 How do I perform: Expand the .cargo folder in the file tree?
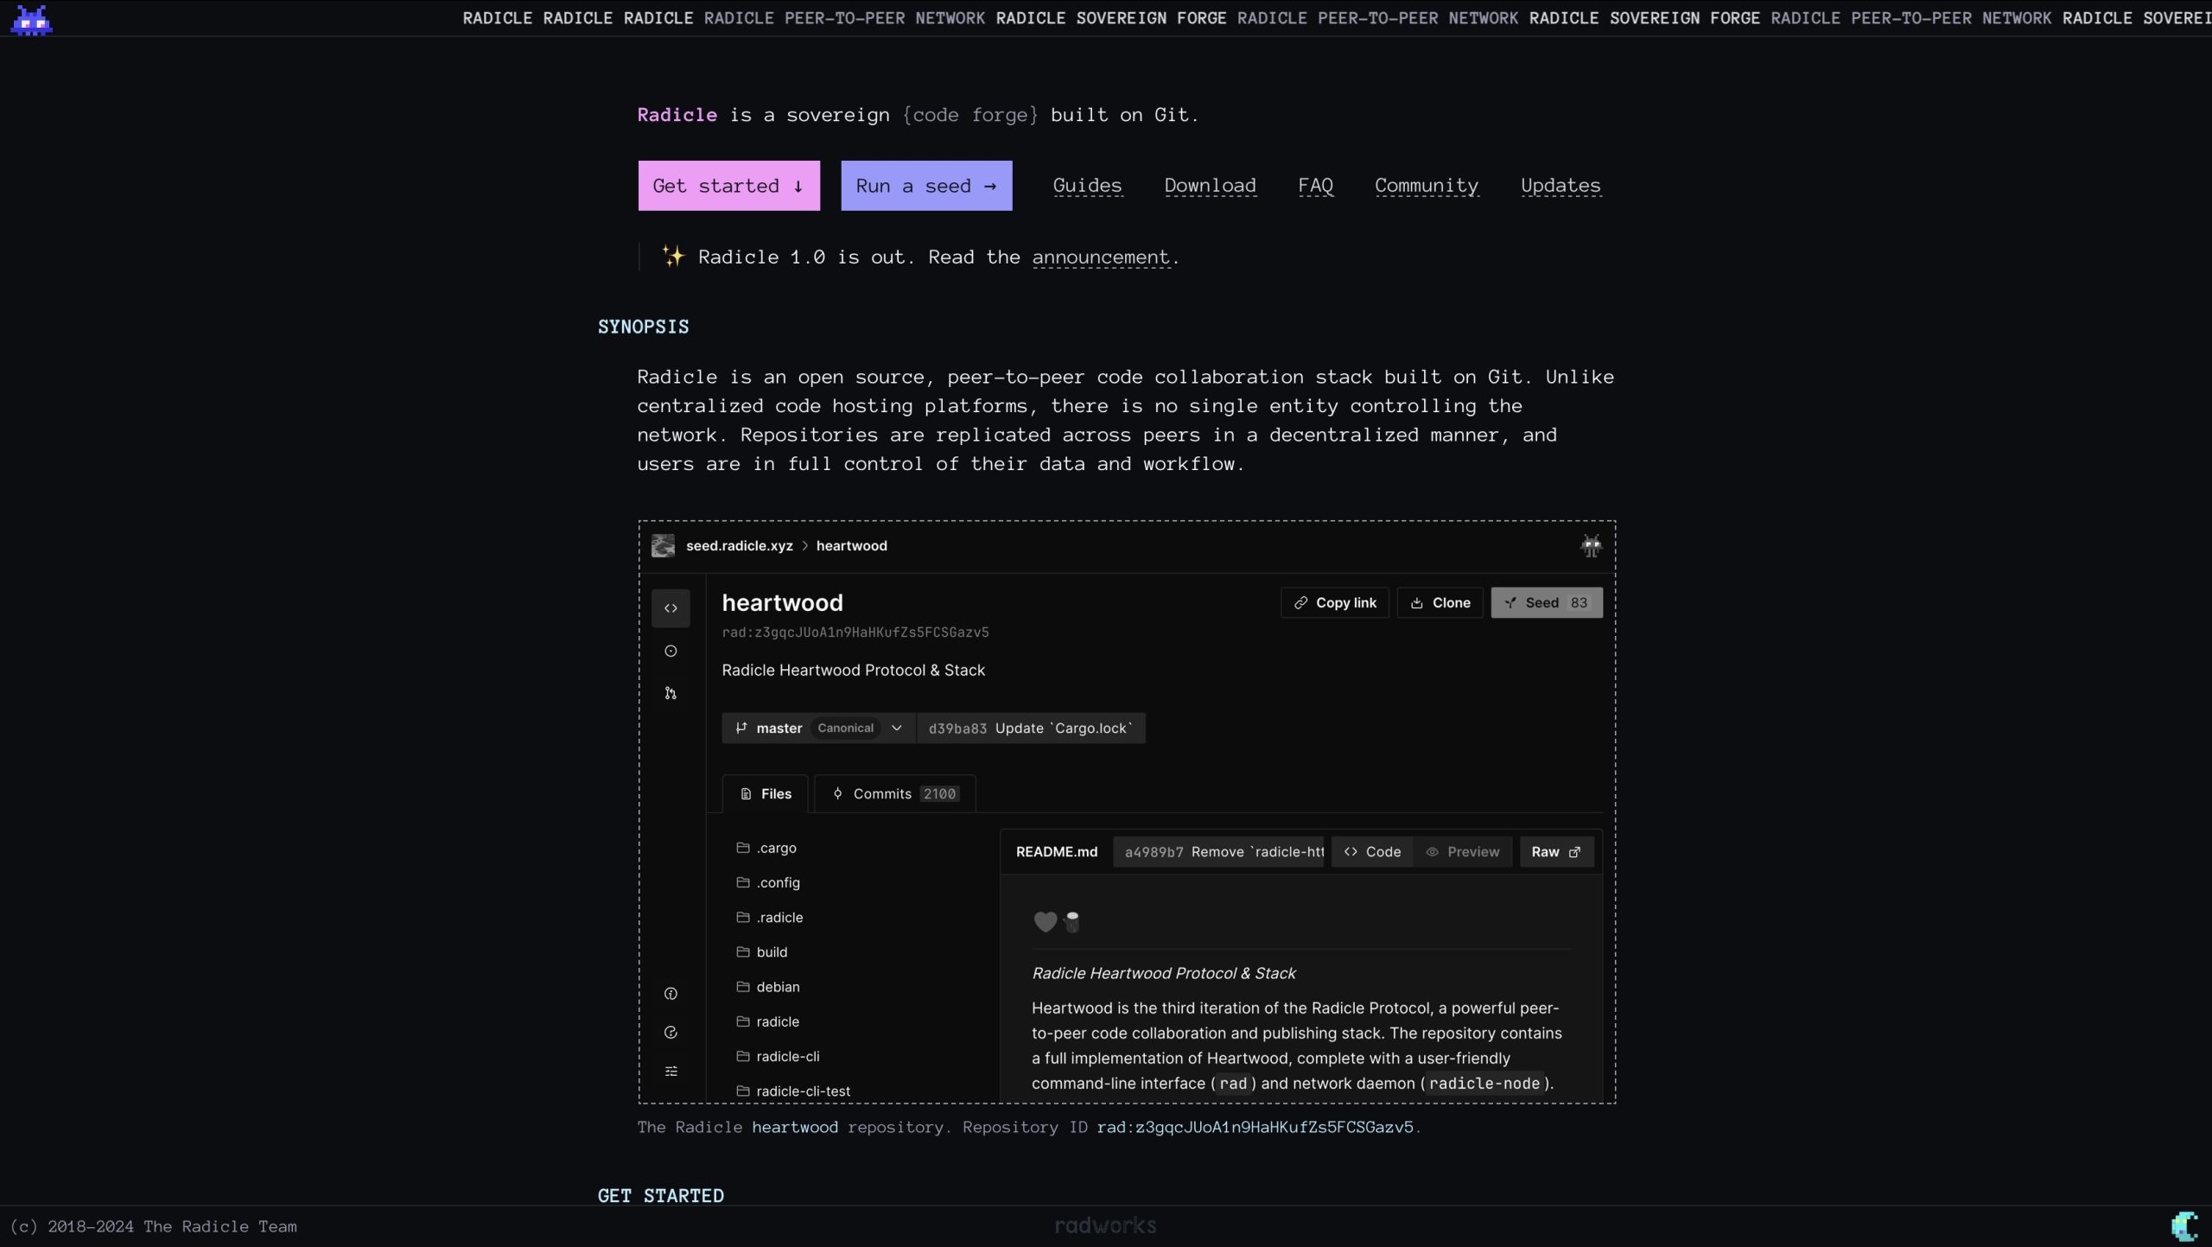pos(776,848)
